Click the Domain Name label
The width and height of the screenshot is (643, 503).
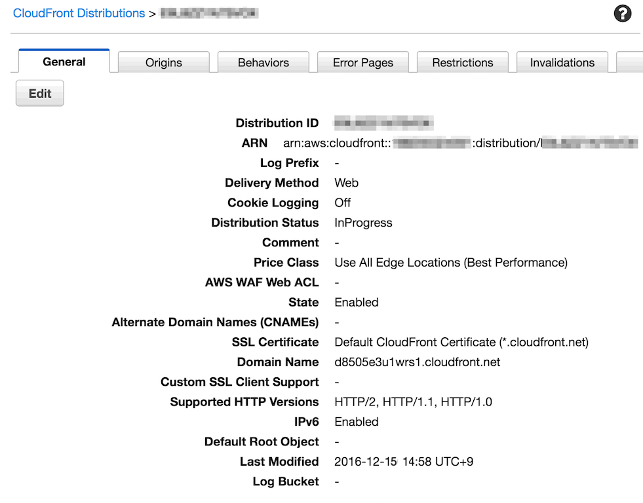[278, 362]
